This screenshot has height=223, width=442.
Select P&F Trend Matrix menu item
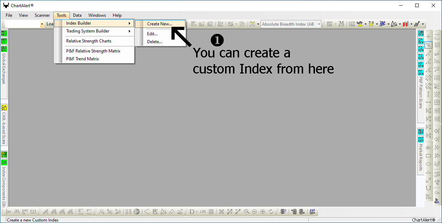[x=94, y=59]
